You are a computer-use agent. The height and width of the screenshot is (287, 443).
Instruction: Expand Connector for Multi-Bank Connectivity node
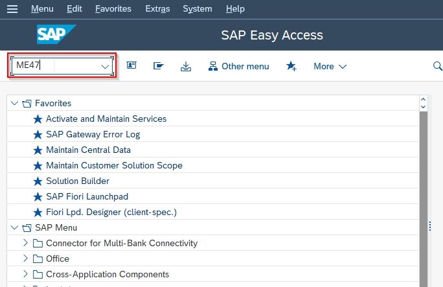pyautogui.click(x=25, y=243)
